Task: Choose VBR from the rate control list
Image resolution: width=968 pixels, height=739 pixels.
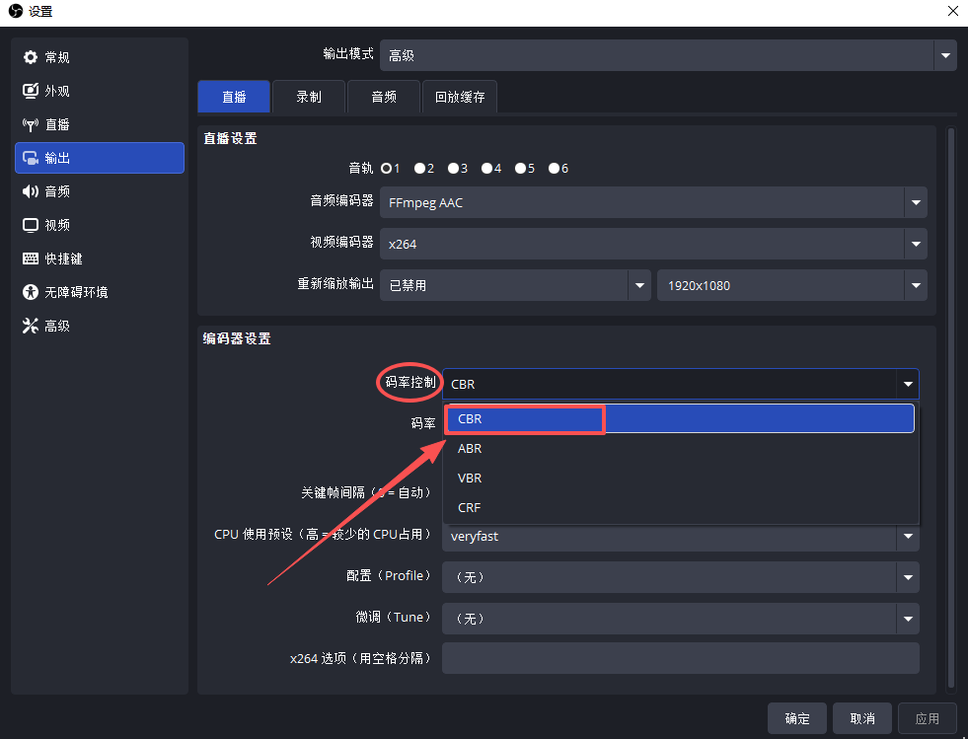Action: coord(471,478)
